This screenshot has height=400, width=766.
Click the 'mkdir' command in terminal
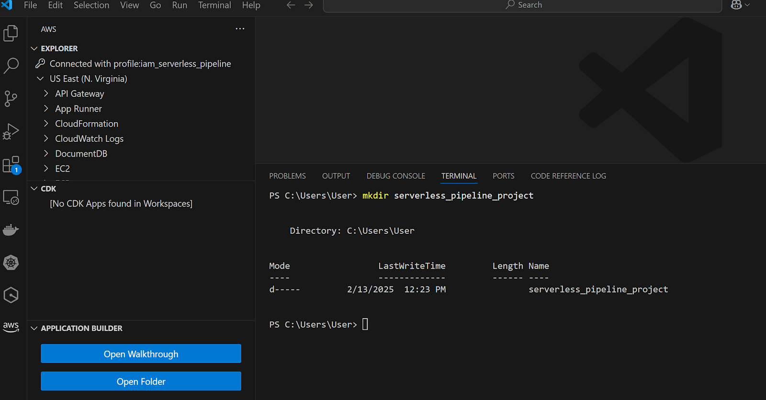[x=375, y=195]
